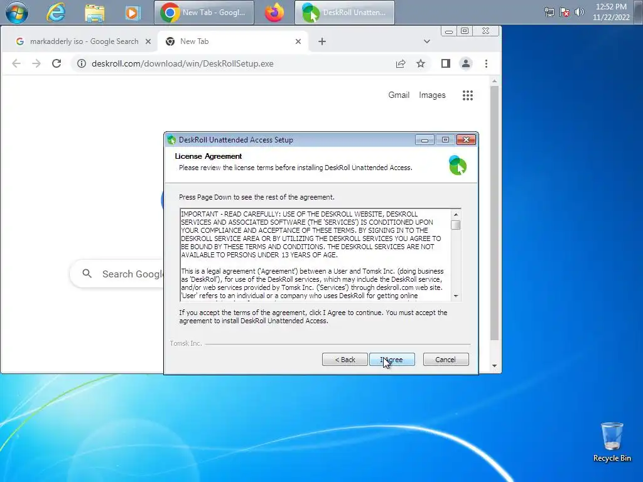Minimize the Chrome window
The height and width of the screenshot is (482, 643).
coord(449,31)
